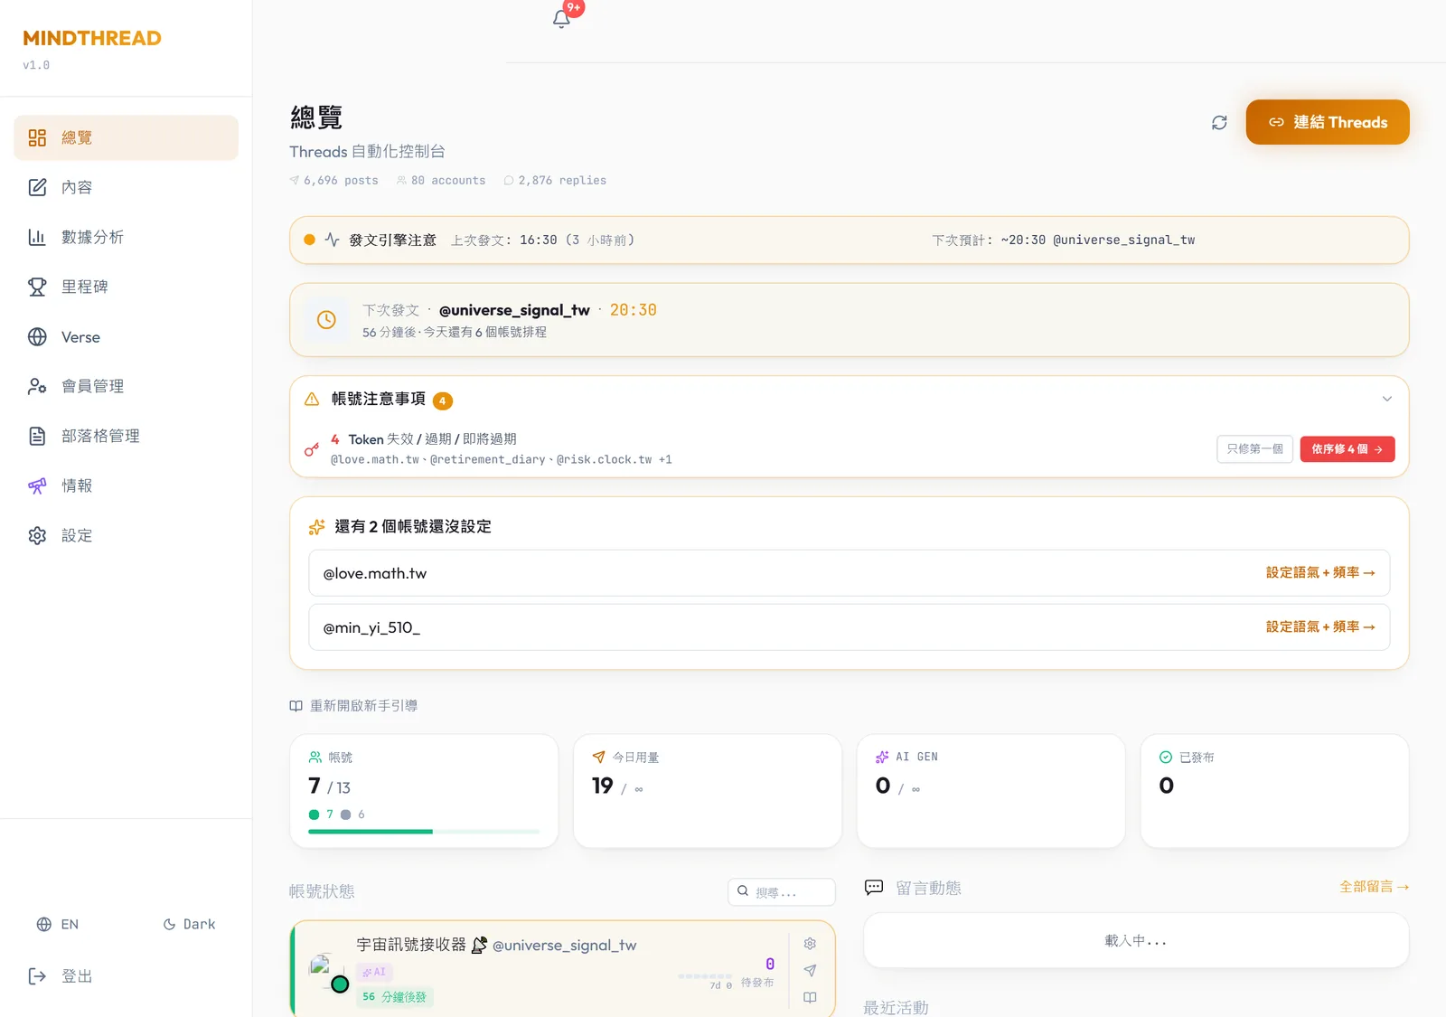Viewport: 1446px width, 1017px height.
Task: Click the 已發布 stat card
Action: pyautogui.click(x=1275, y=791)
